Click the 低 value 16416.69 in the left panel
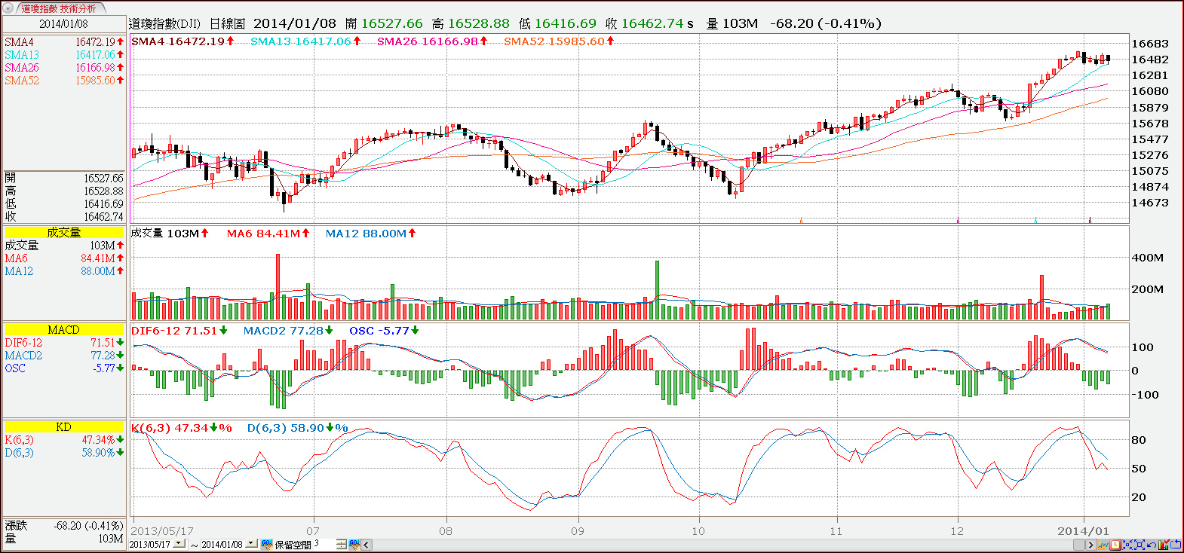The image size is (1184, 553). point(103,204)
